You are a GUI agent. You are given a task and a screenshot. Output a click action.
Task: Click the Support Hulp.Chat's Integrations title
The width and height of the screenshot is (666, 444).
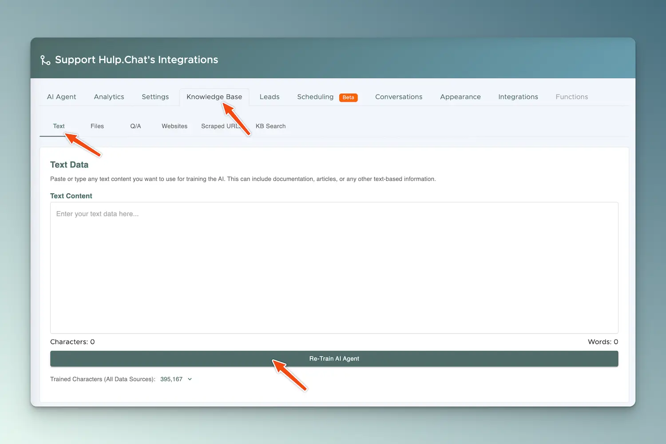tap(137, 60)
